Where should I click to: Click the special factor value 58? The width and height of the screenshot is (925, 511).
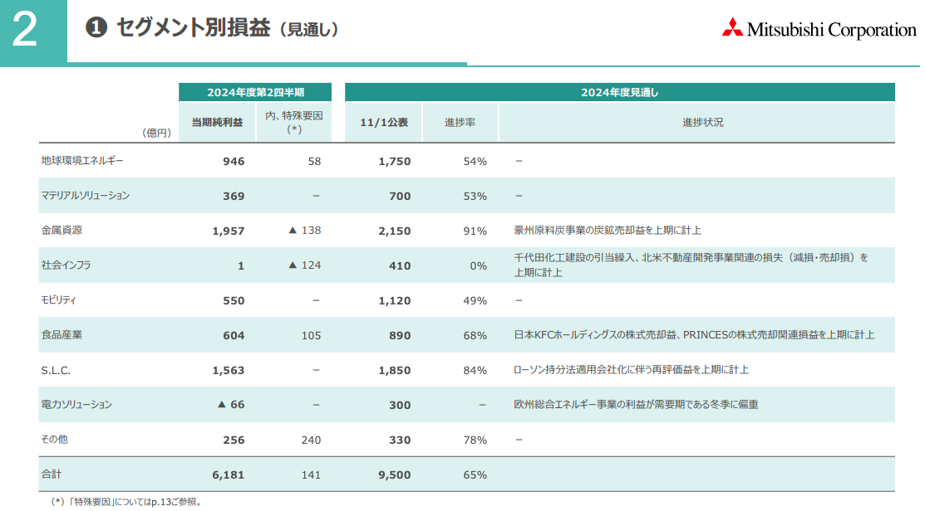[x=314, y=161]
